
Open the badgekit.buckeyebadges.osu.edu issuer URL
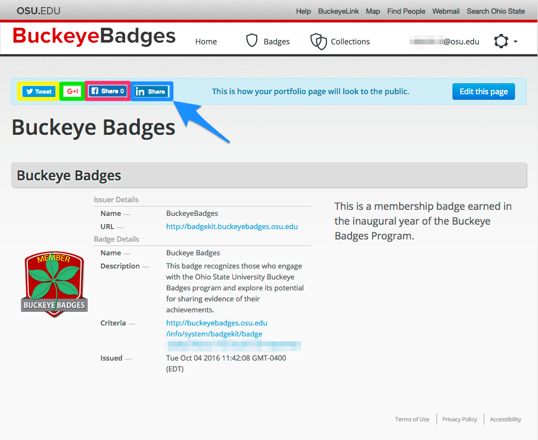[231, 226]
